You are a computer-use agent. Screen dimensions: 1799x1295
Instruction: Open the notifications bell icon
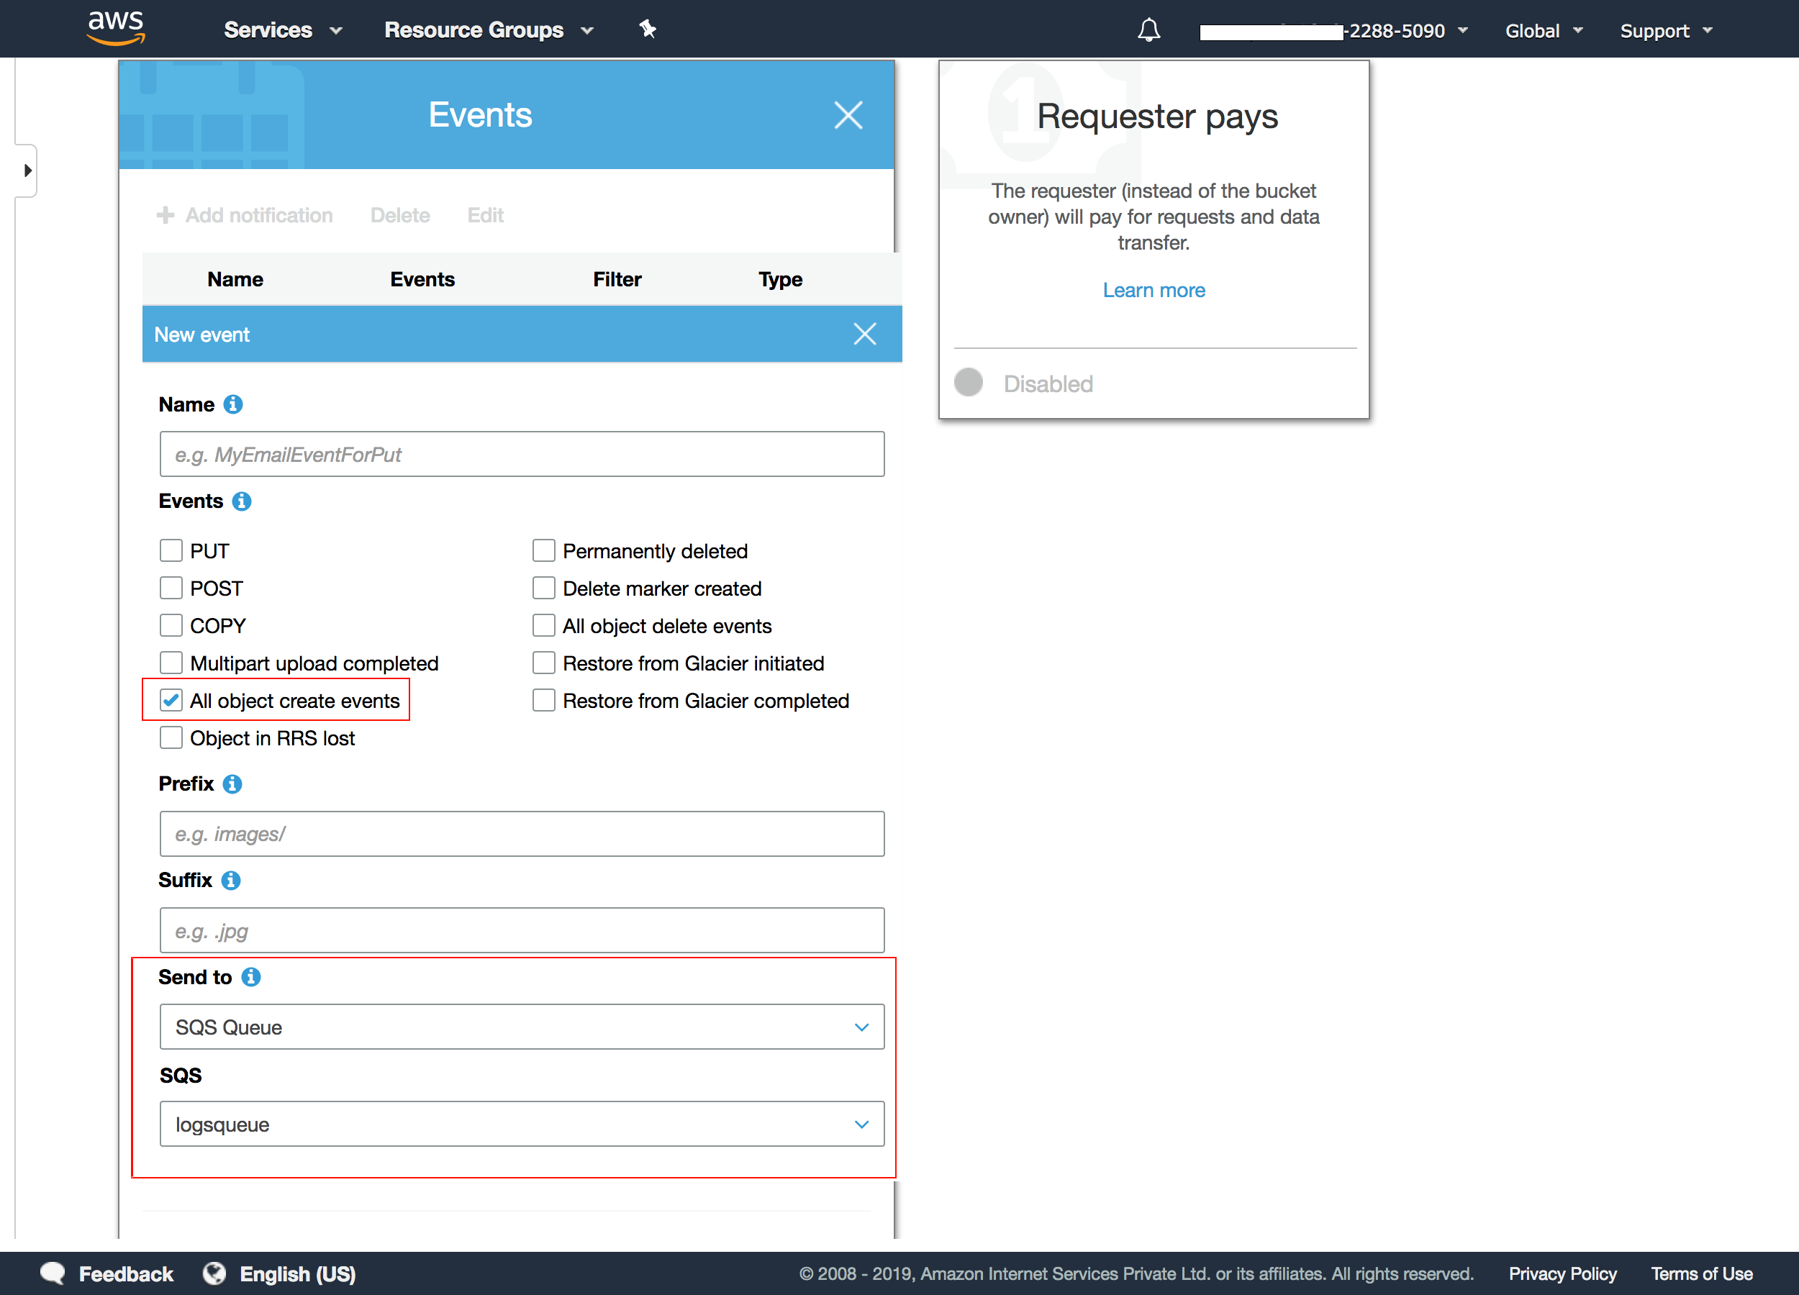pyautogui.click(x=1148, y=30)
